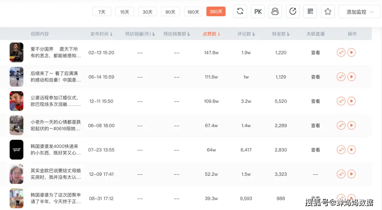Click the user profile icon button
The height and width of the screenshot is (210, 382).
(275, 11)
